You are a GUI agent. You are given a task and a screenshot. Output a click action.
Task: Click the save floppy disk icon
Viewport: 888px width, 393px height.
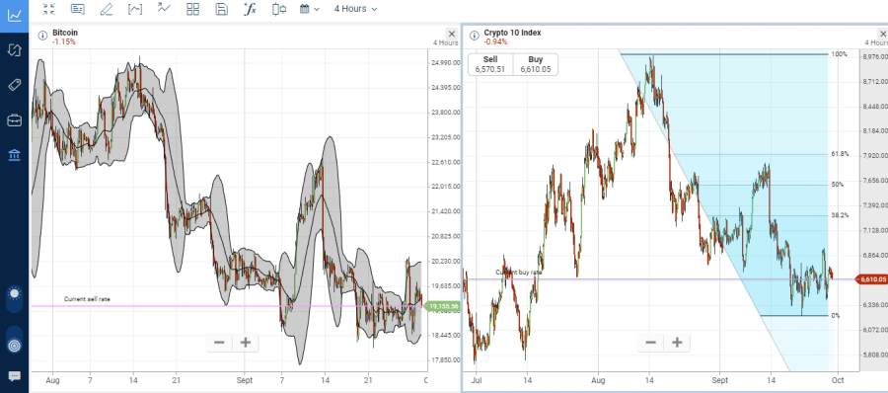(x=222, y=9)
